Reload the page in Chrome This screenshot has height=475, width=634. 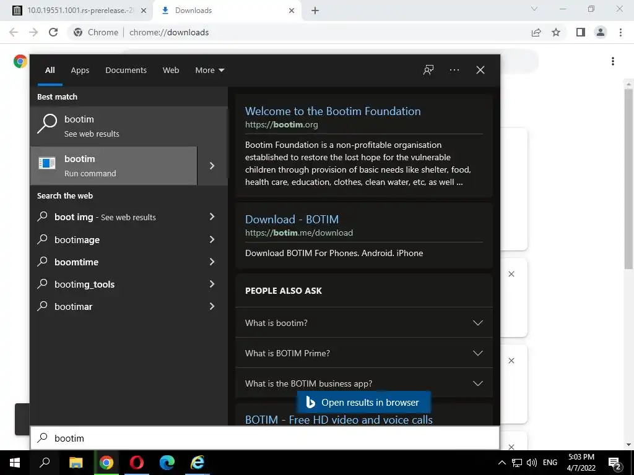pos(53,32)
